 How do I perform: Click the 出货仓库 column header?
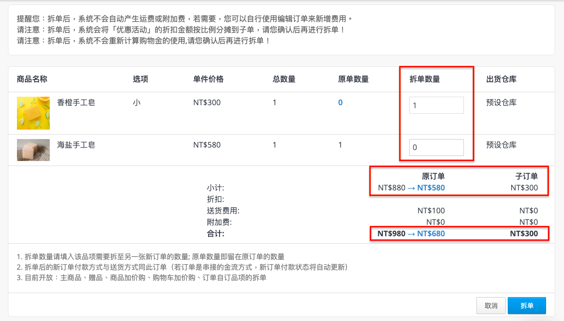point(501,79)
